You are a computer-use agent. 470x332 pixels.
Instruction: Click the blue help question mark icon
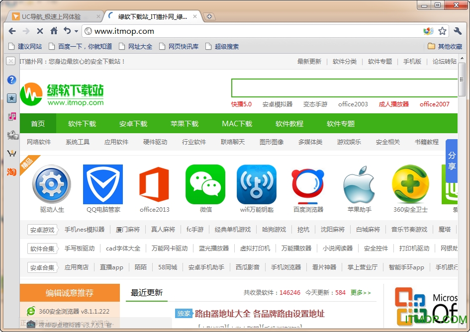[x=11, y=80]
